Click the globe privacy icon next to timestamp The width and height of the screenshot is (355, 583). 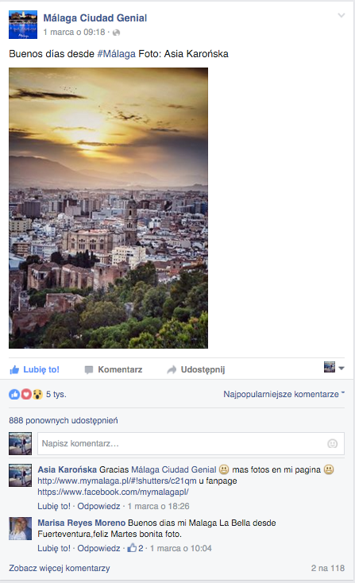tap(117, 33)
